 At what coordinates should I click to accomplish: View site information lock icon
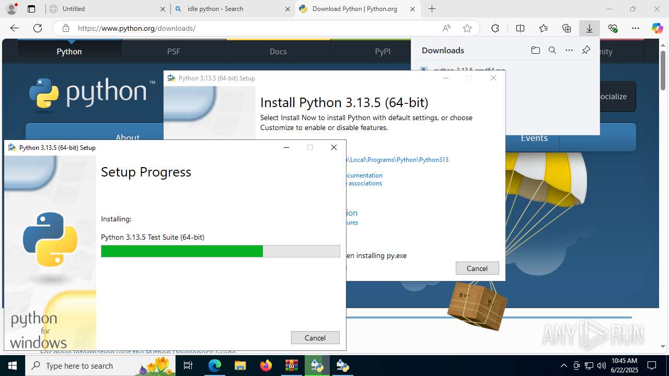point(66,28)
